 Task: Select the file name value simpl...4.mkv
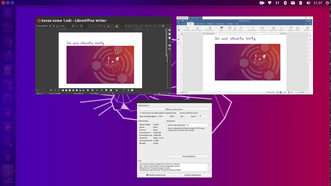(158, 138)
